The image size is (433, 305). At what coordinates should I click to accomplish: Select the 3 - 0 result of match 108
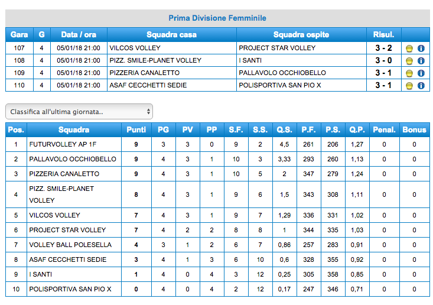383,60
